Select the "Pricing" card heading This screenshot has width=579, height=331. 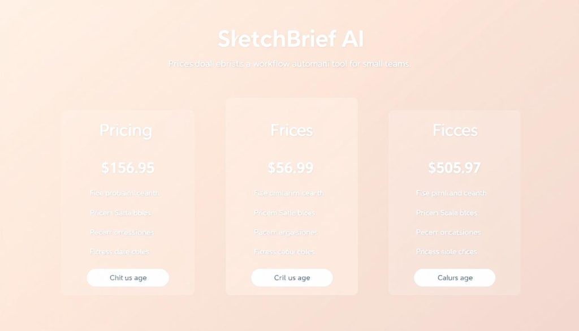click(x=126, y=131)
